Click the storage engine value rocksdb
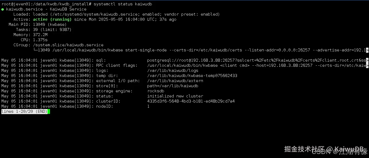Screen dimensions: 369x158 click(x=156, y=91)
